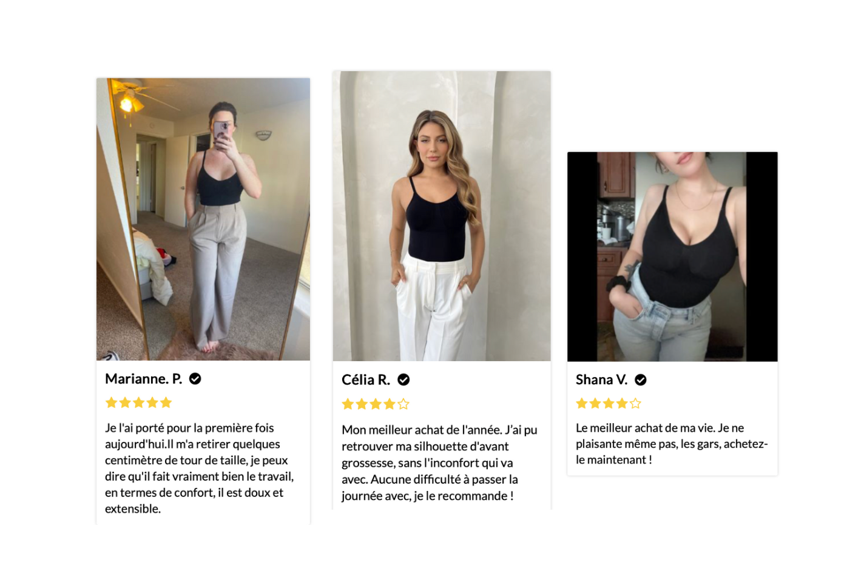
Task: Click third star in Célia's rating
Action: [376, 404]
